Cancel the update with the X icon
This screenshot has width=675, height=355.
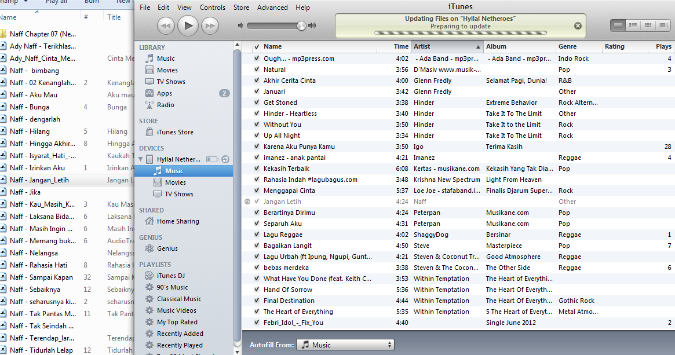pos(578,26)
